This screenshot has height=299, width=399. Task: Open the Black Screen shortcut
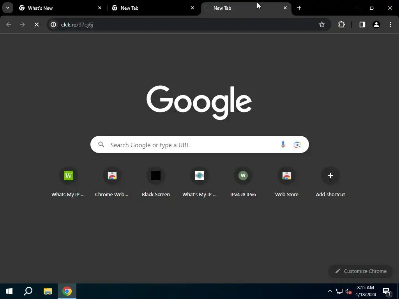(156, 182)
